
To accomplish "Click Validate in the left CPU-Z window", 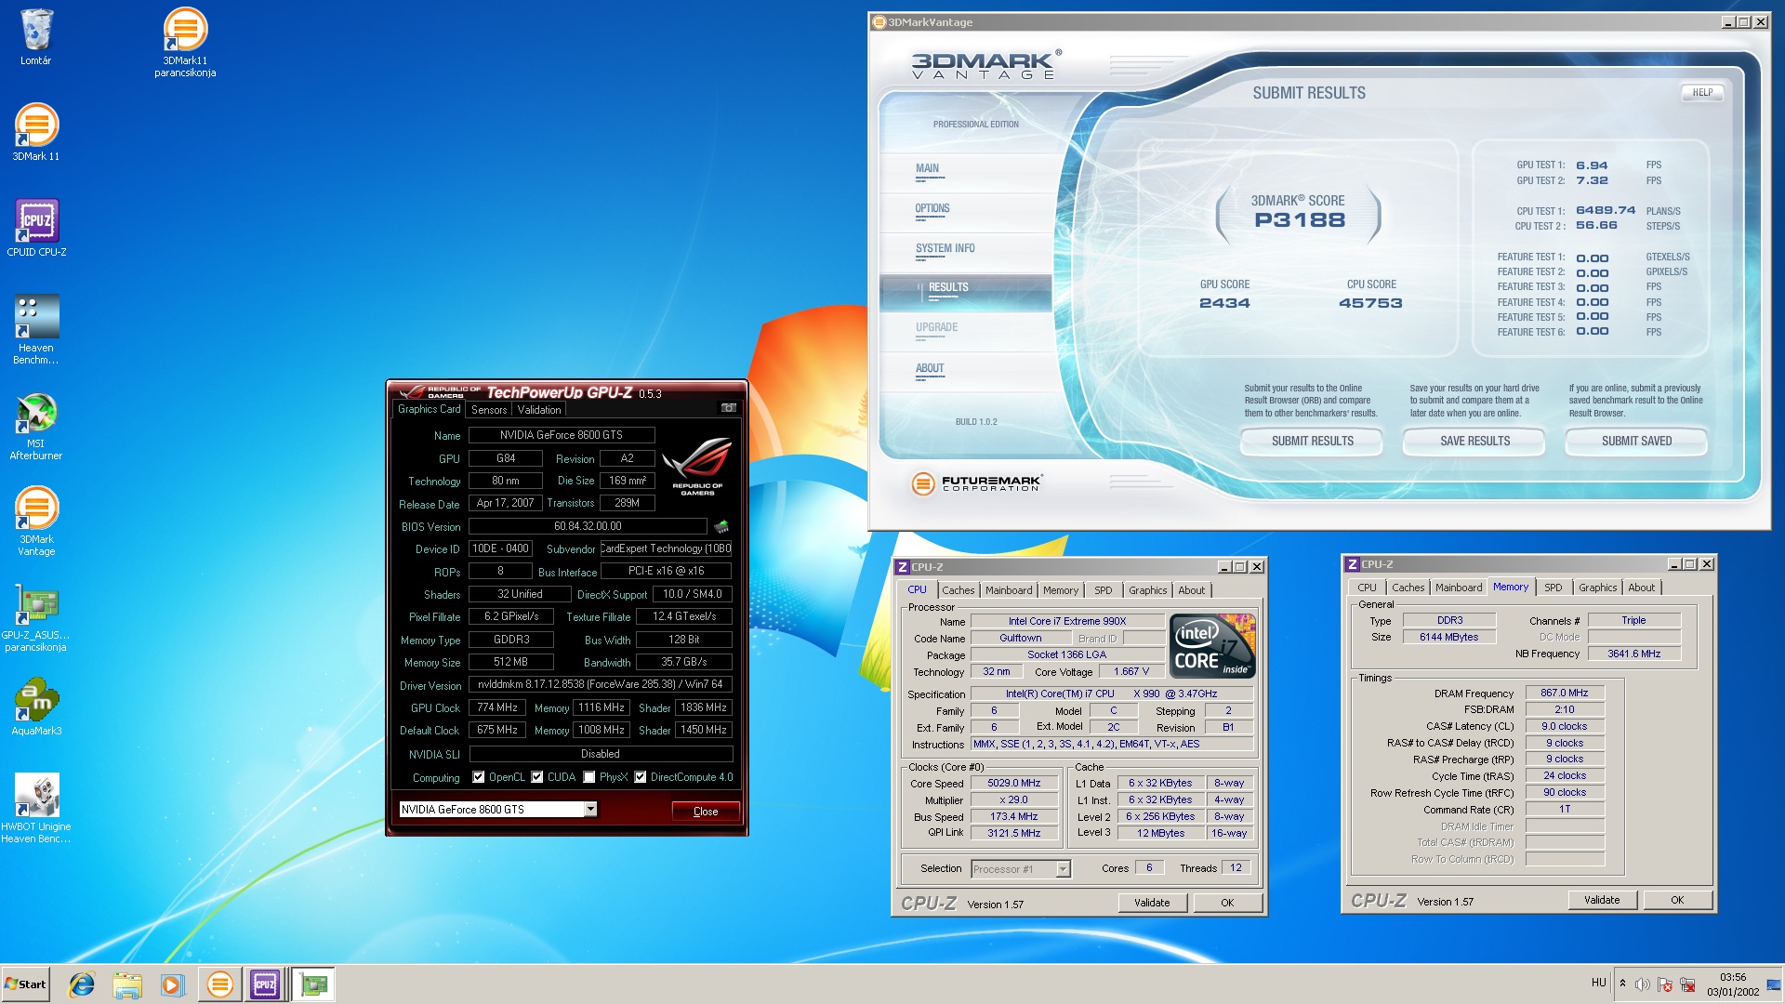I will click(x=1152, y=903).
